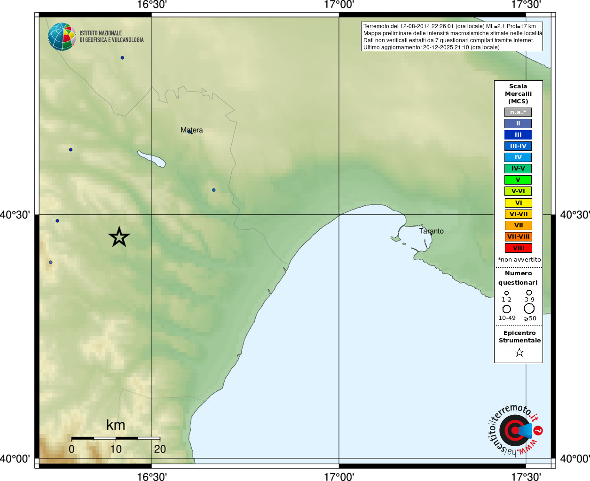Viewport: 590px width, 481px height.
Task: Select the northernmost blue marker on map
Action: pyautogui.click(x=122, y=58)
